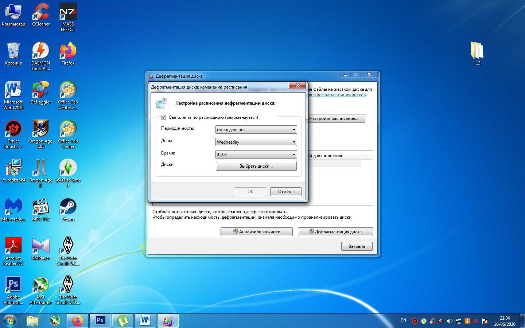Open Windows Explorer from the taskbar
Image resolution: width=525 pixels, height=328 pixels.
pyautogui.click(x=32, y=321)
